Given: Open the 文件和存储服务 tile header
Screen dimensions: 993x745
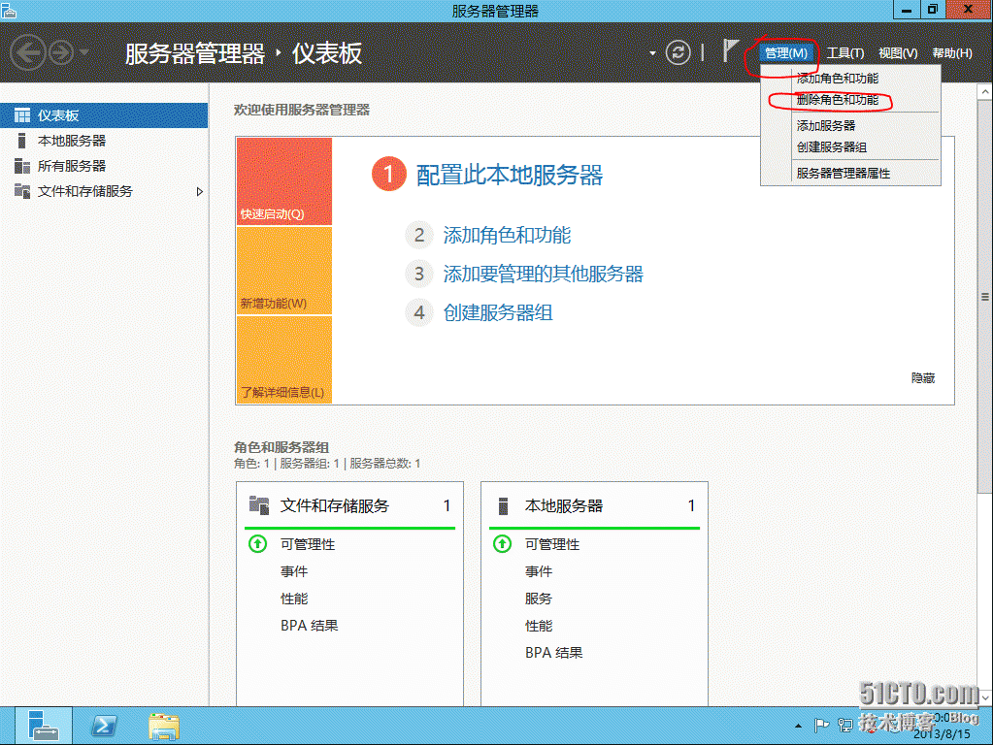Looking at the screenshot, I should pos(349,505).
